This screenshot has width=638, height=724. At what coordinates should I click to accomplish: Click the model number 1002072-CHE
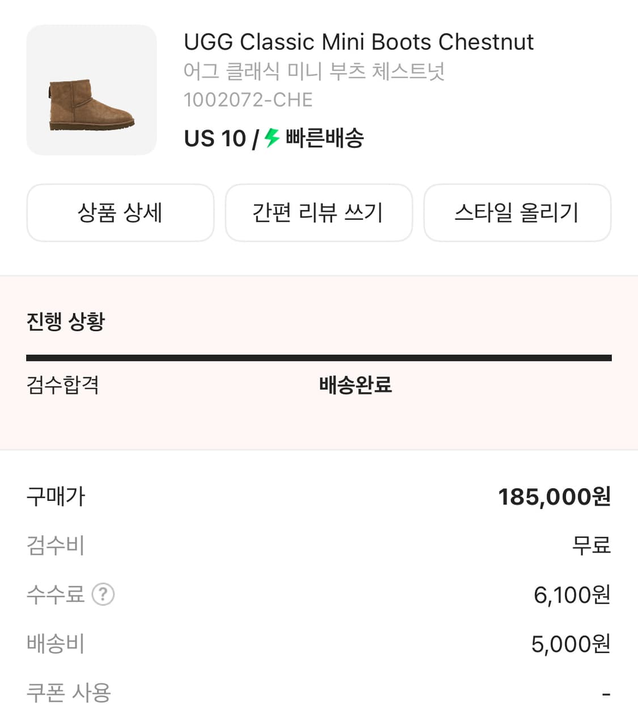pos(248,100)
